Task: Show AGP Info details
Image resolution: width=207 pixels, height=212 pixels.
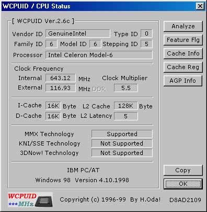Action: [183, 81]
